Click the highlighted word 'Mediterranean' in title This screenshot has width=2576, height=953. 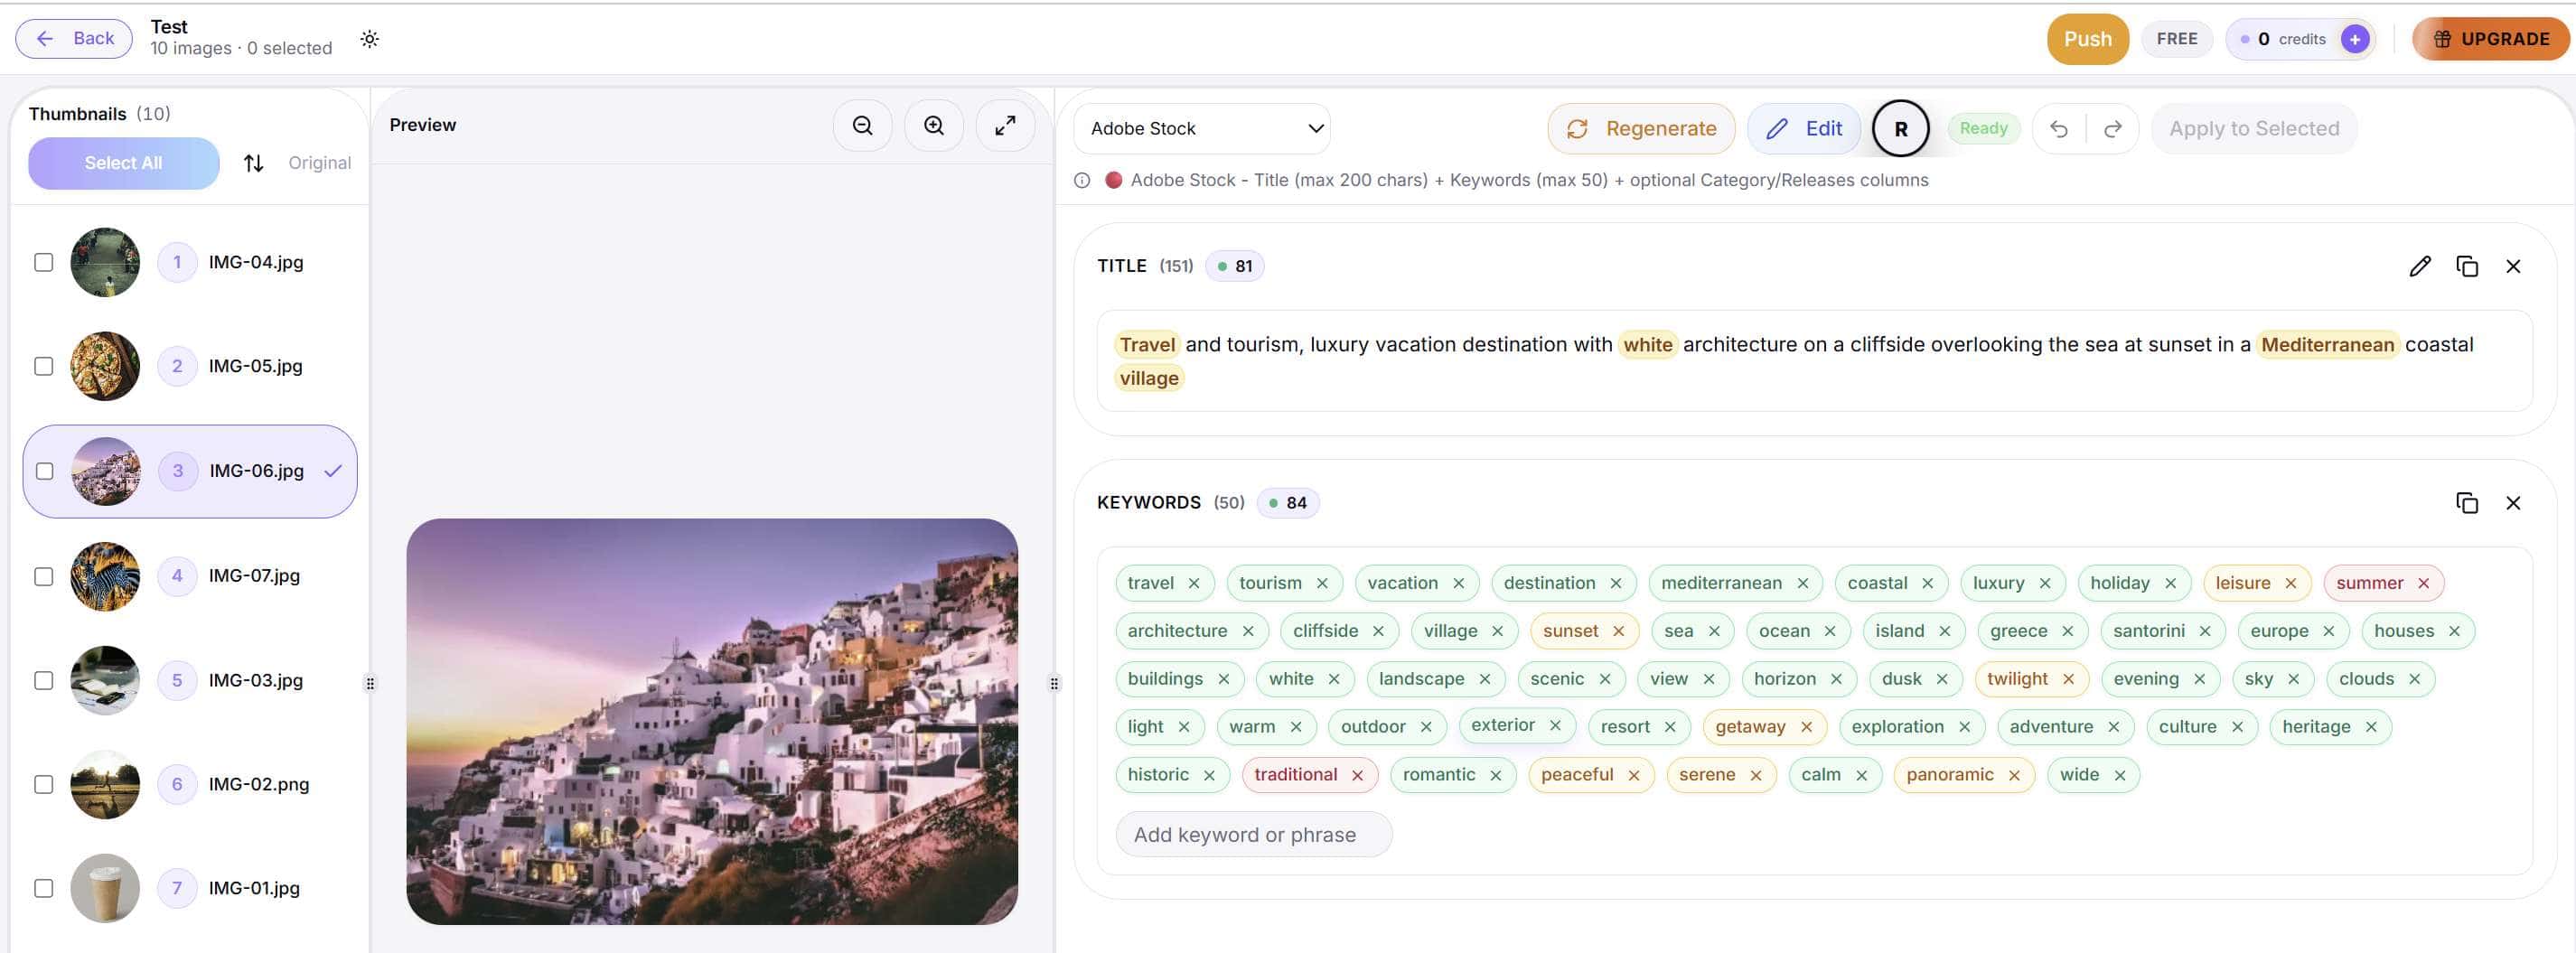click(2327, 345)
